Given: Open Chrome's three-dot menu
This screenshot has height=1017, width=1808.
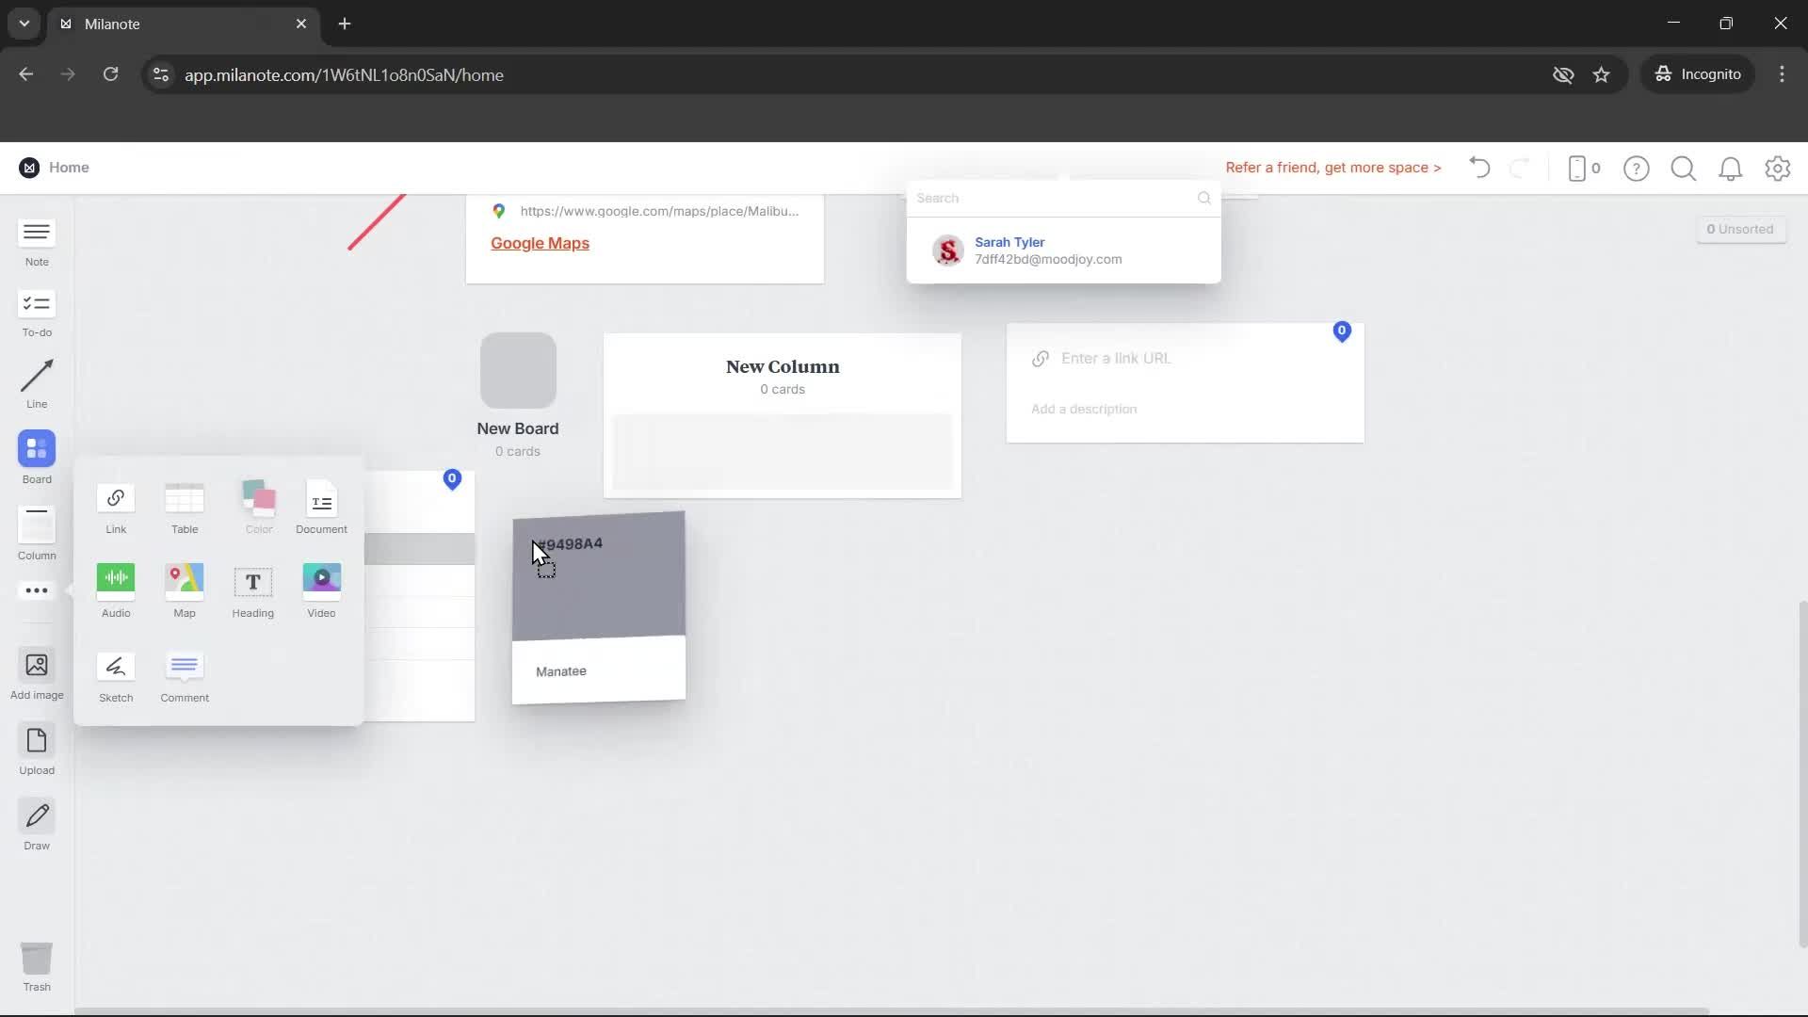Looking at the screenshot, I should (1782, 74).
